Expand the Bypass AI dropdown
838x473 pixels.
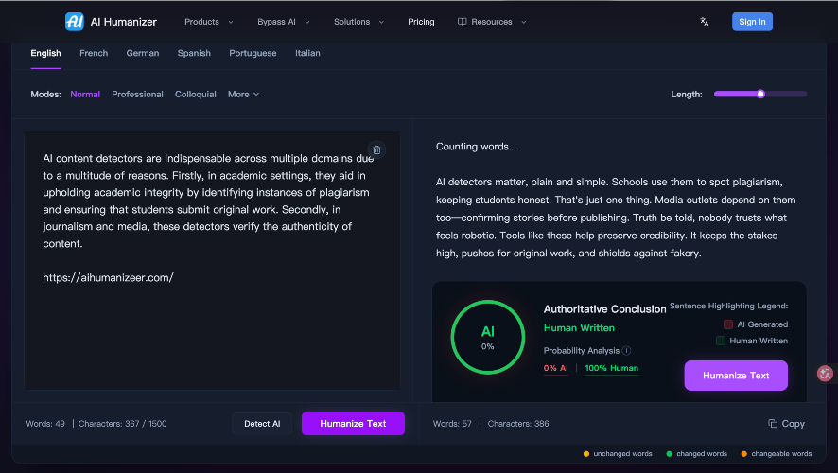pos(283,22)
